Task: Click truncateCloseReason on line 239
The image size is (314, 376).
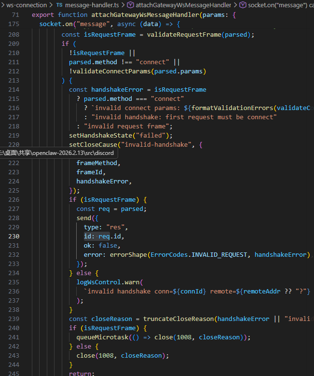Action: [178, 319]
